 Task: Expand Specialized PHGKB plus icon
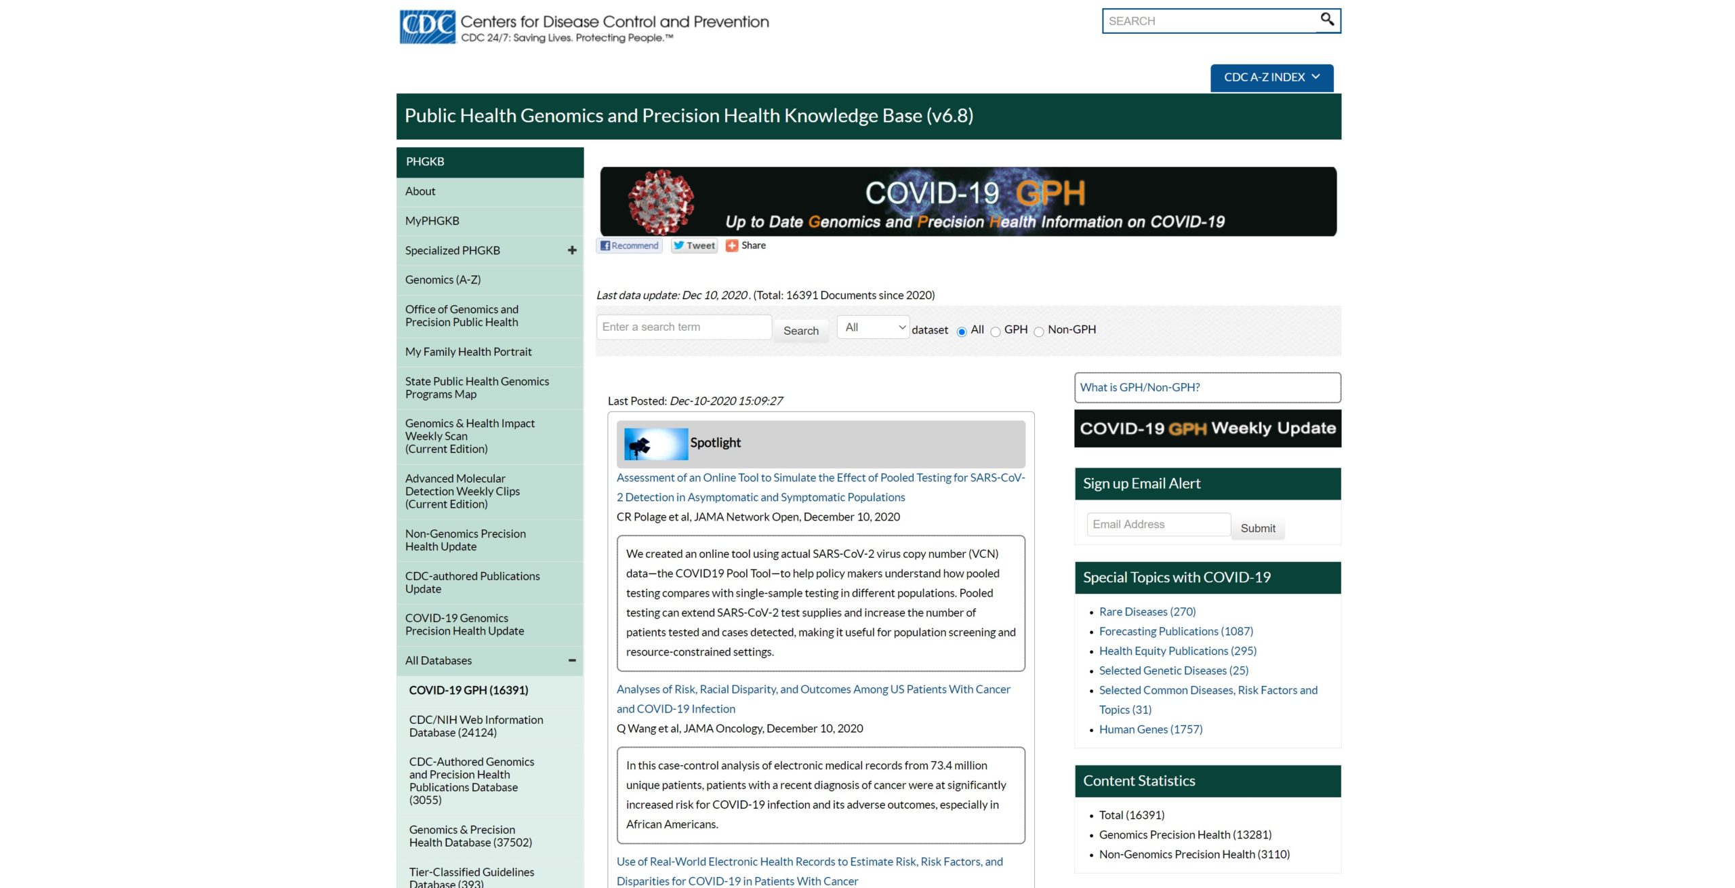pos(572,250)
